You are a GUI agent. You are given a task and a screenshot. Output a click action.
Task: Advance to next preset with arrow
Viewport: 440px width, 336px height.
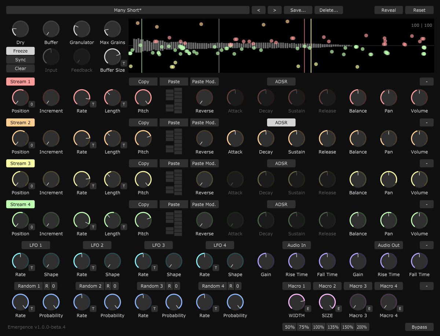275,10
